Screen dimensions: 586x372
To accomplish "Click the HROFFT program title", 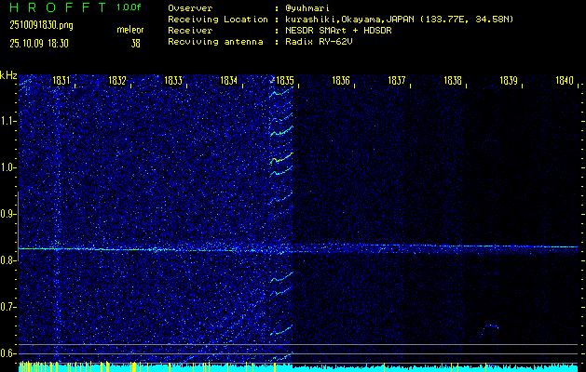I will click(x=59, y=7).
